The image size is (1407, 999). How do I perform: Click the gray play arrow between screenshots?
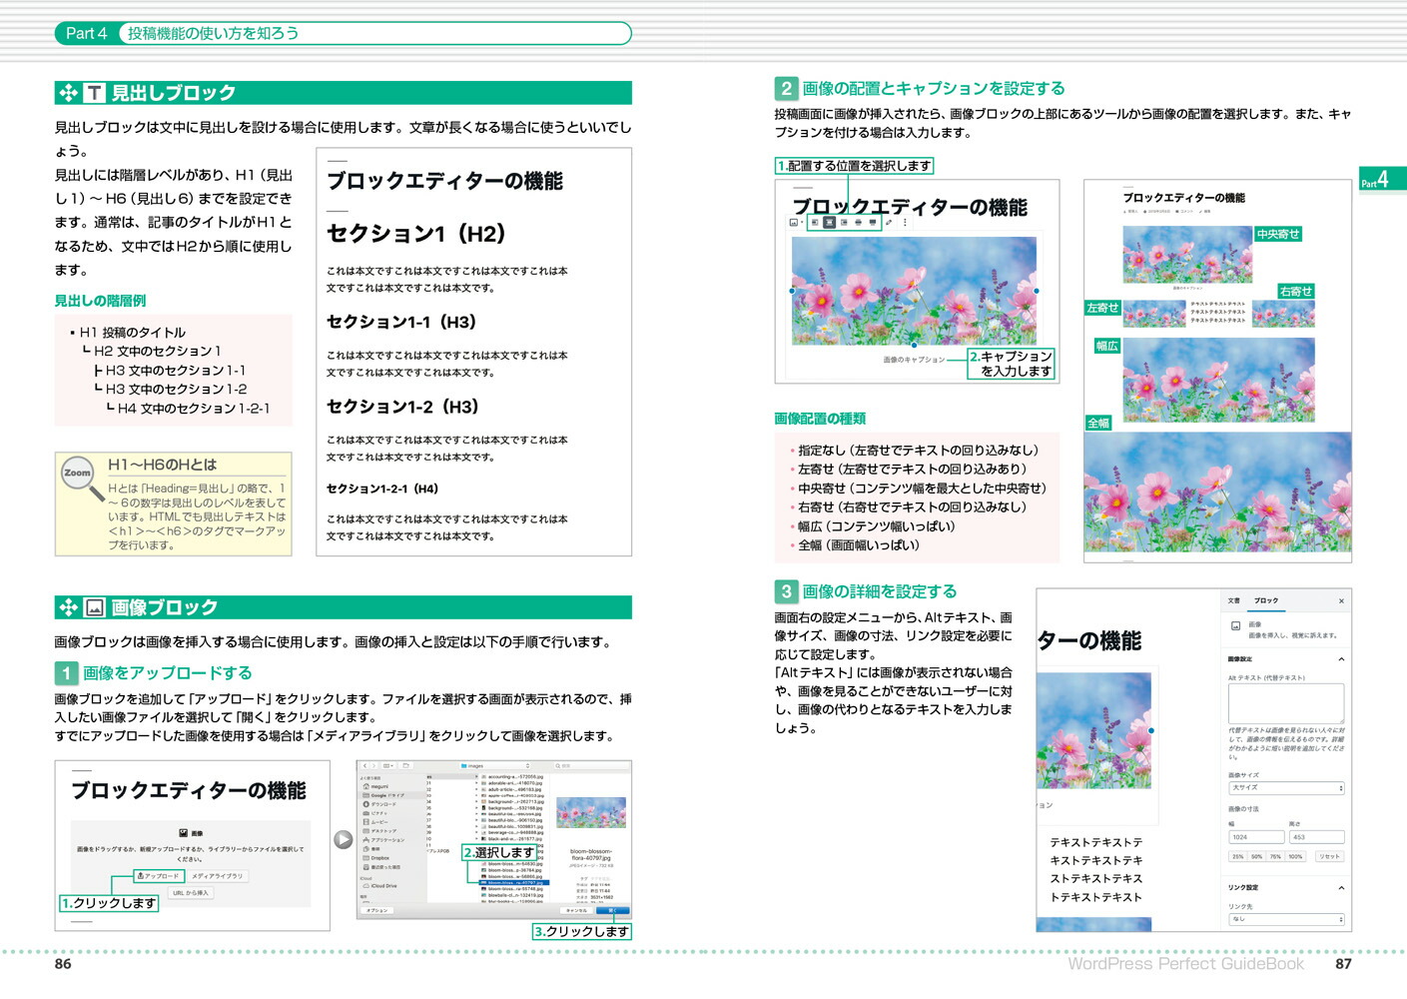pyautogui.click(x=344, y=840)
